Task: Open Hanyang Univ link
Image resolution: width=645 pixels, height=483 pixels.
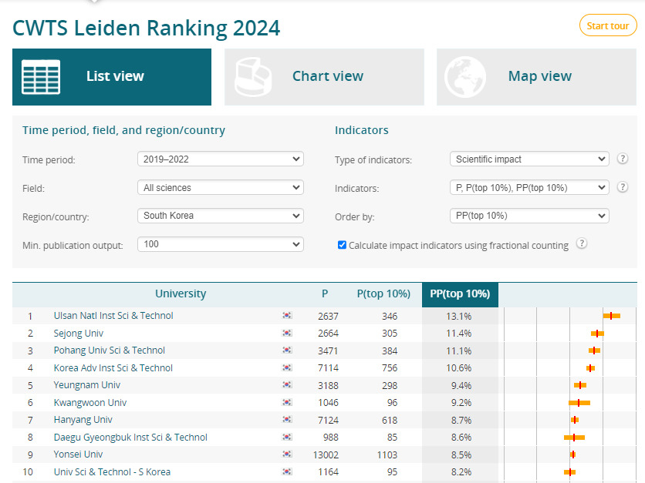Action: click(x=83, y=420)
